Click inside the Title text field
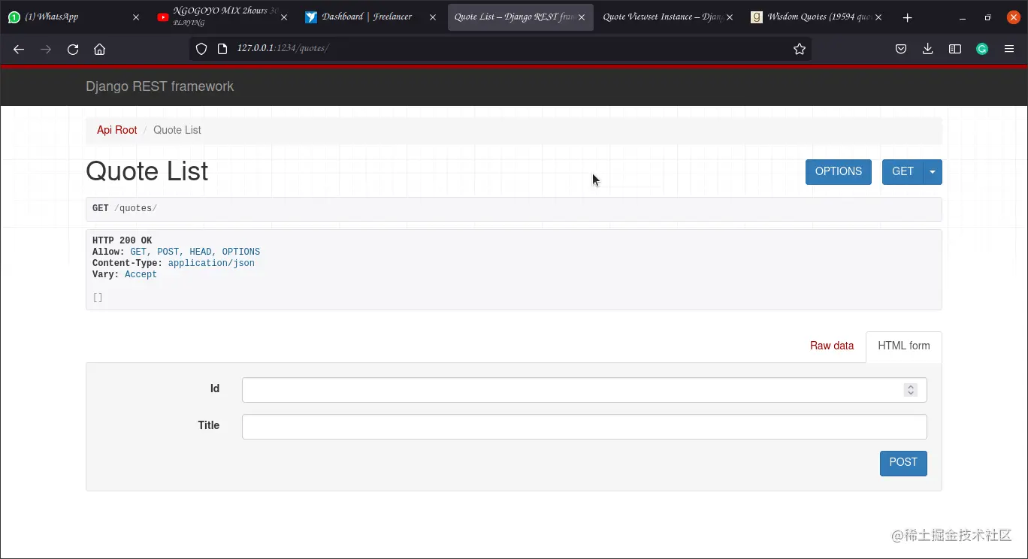This screenshot has height=559, width=1028. click(x=585, y=427)
